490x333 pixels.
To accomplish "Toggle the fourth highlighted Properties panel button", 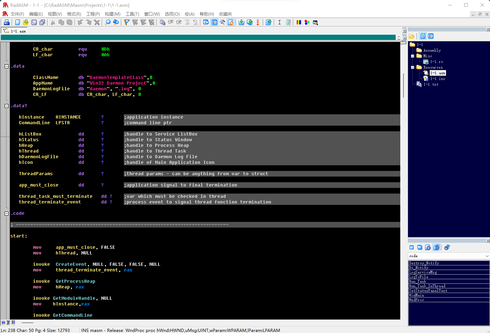I will 436,247.
